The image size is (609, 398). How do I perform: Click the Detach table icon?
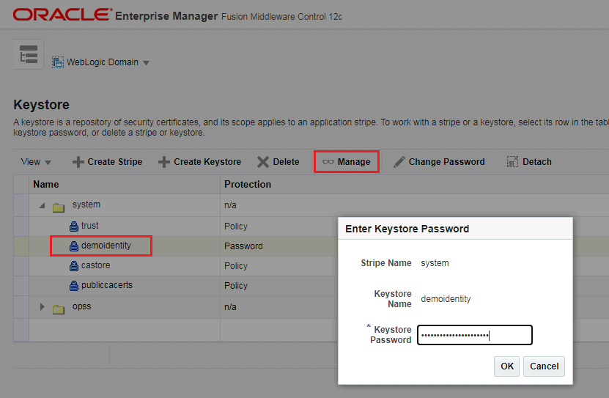(x=513, y=162)
